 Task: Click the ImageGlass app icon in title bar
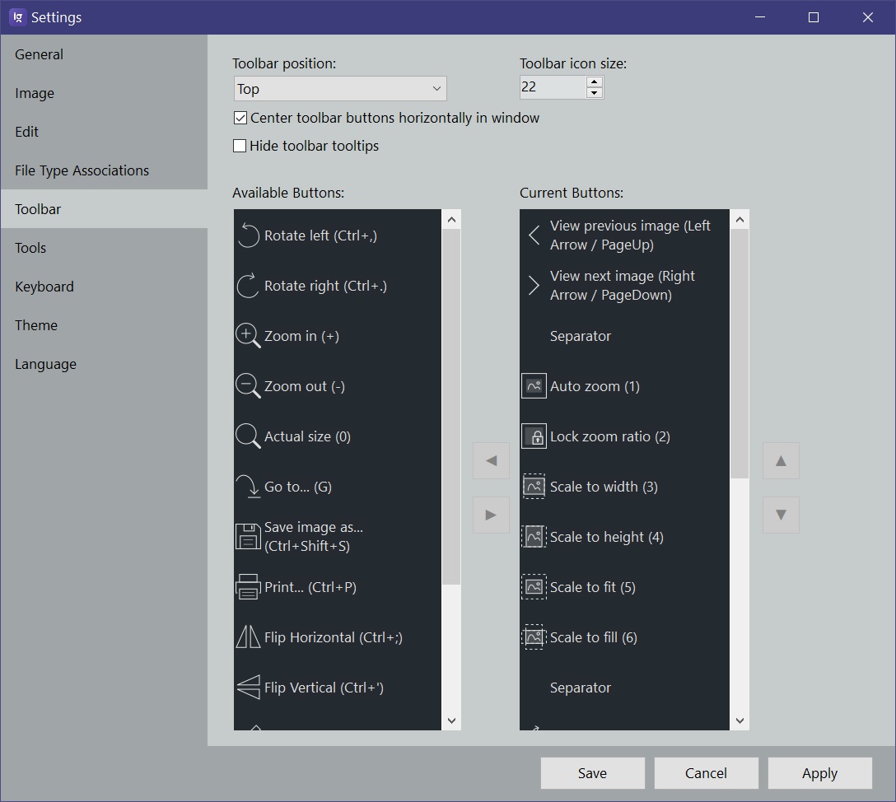tap(18, 17)
